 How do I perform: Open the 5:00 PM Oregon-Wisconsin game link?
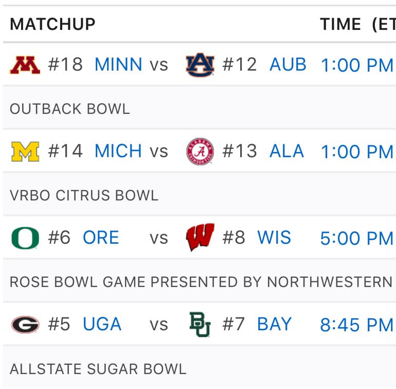tap(356, 239)
